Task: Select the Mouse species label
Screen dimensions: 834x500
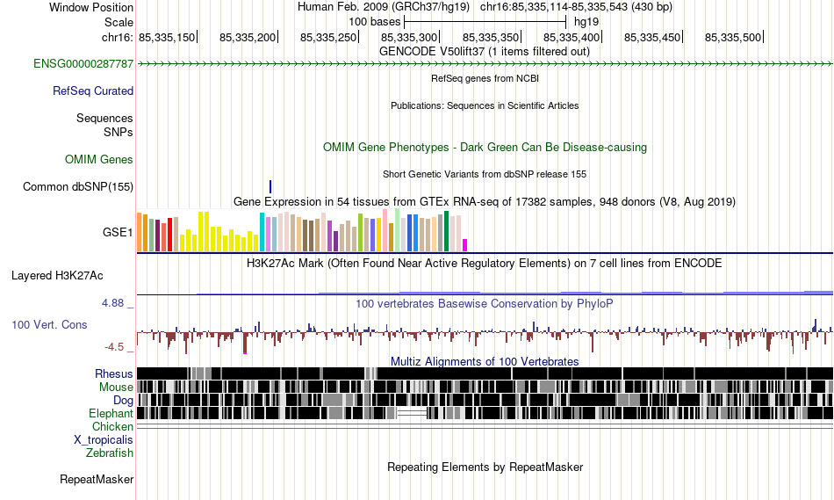Action: pyautogui.click(x=116, y=388)
